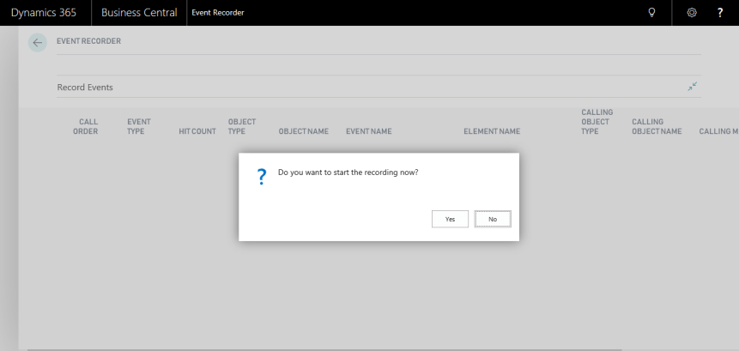Click the horizontal scrollbar at bottom
739x351 pixels.
pos(257,348)
